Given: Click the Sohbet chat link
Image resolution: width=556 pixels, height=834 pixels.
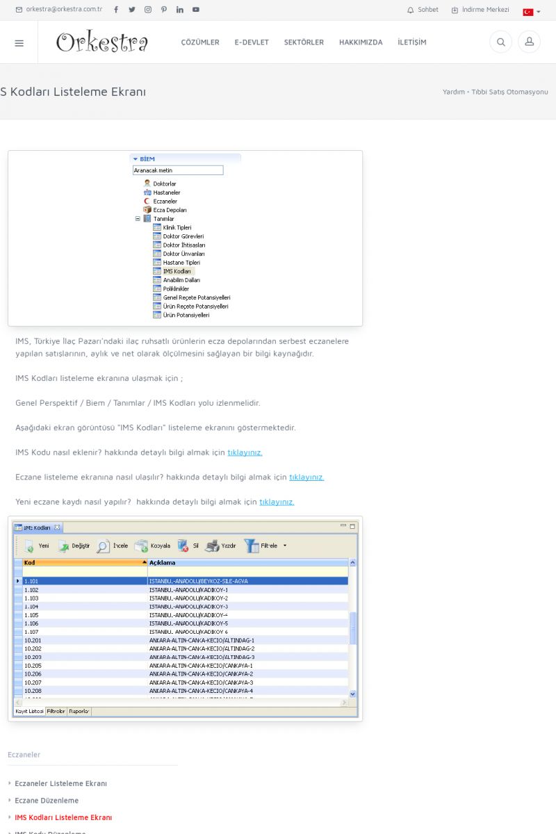Looking at the screenshot, I should point(423,10).
